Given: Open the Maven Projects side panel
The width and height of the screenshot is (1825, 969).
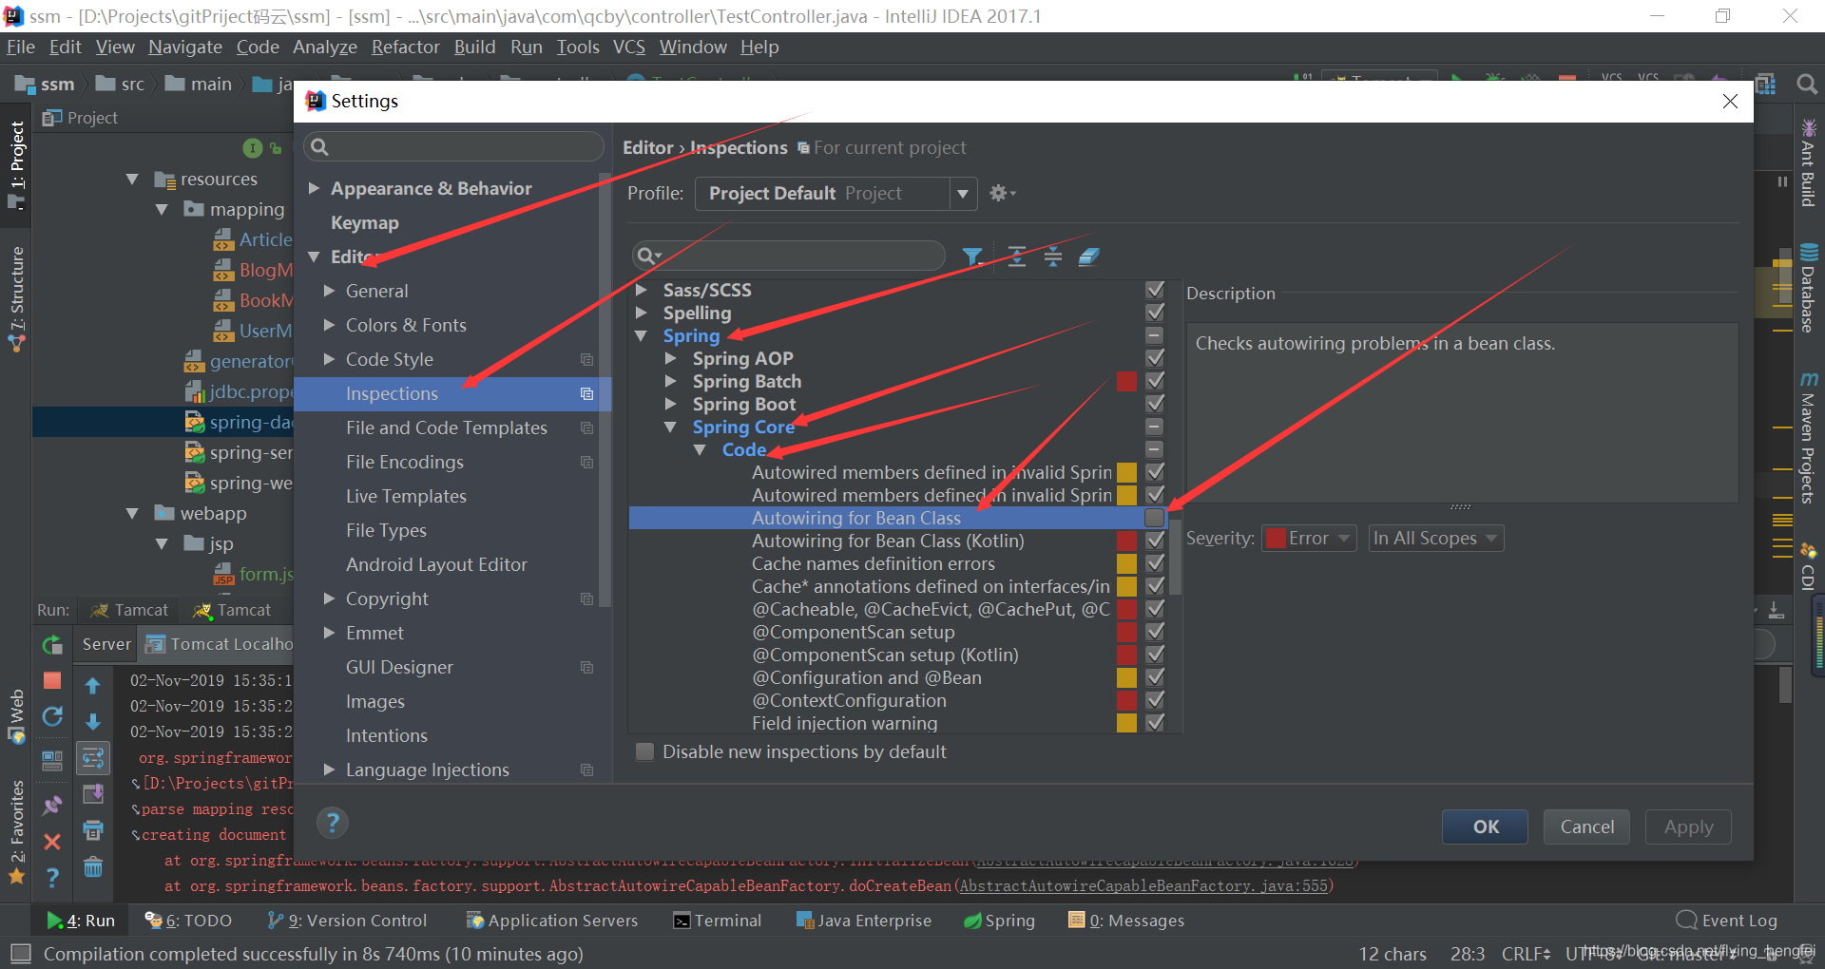Looking at the screenshot, I should pos(1809,437).
